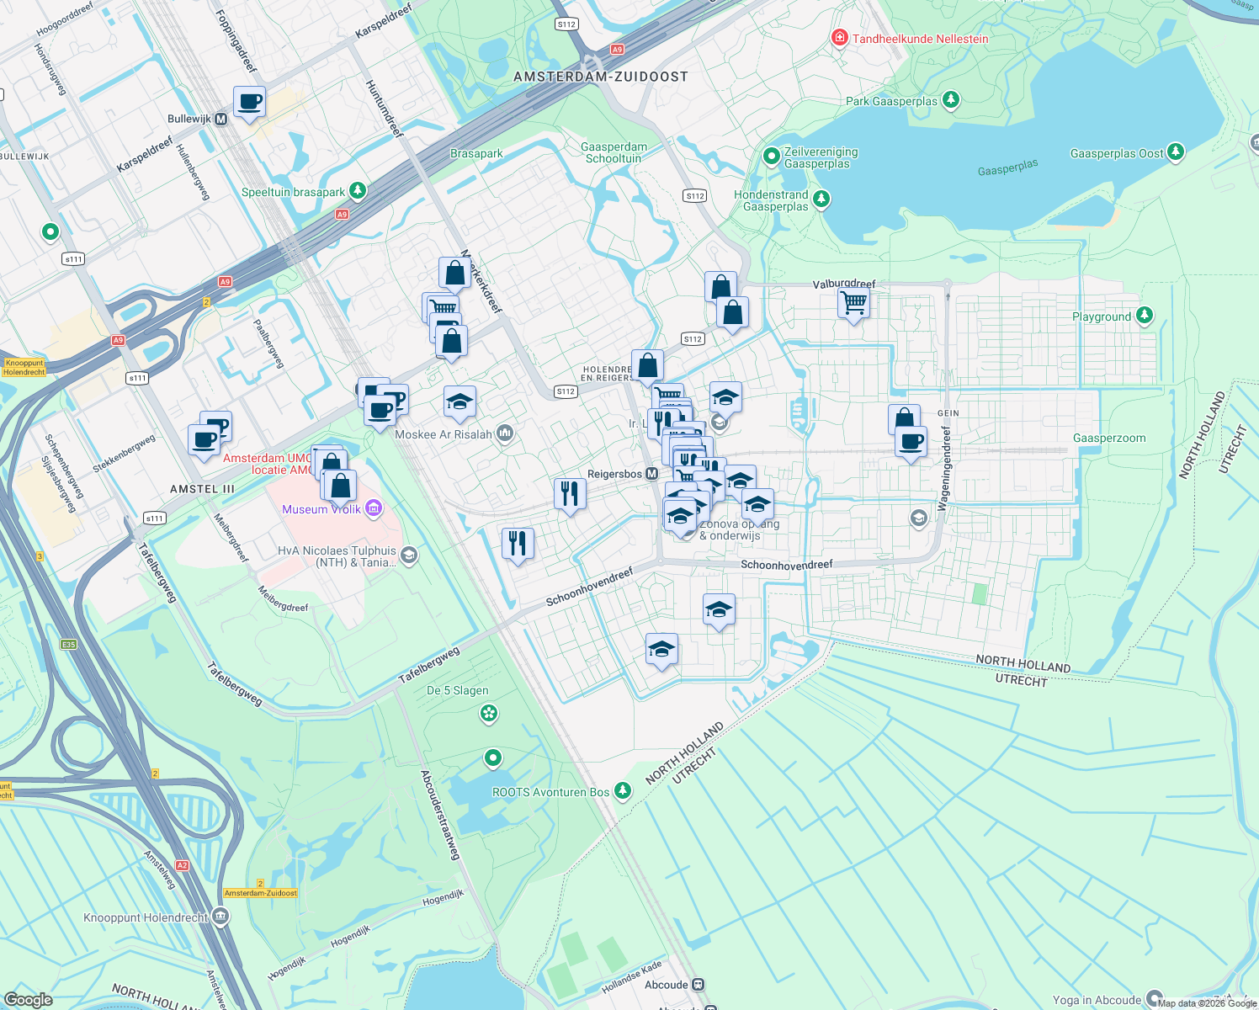
Task: Click the Knooppunt Holendrecht landmark icon
Action: (220, 916)
